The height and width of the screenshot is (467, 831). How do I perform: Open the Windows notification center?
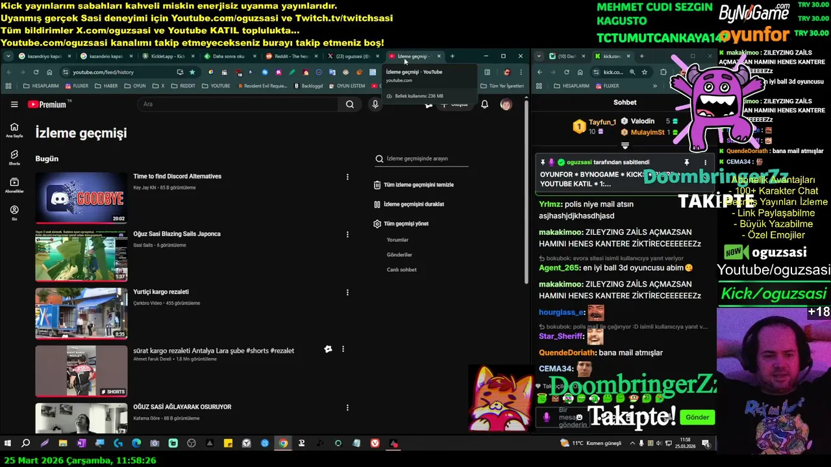point(706,444)
